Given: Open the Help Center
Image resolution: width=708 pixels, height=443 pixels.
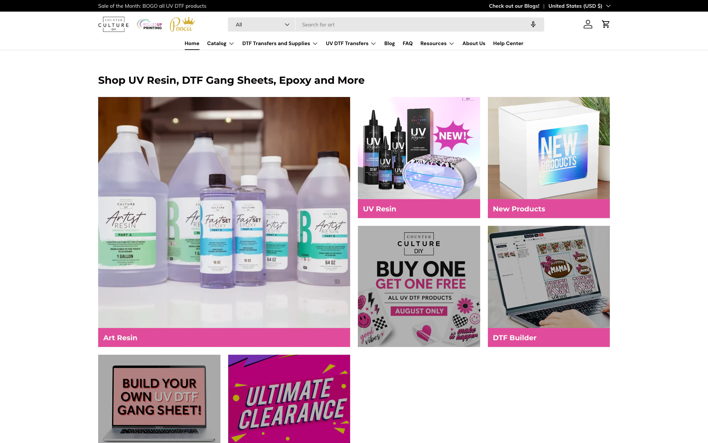Looking at the screenshot, I should pos(508,43).
